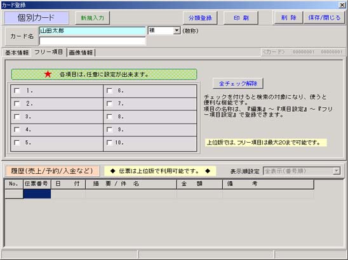This screenshot has height=260, width=348.
Task: Click the 伝票は上位版で利用可能です notice
Action: click(160, 171)
